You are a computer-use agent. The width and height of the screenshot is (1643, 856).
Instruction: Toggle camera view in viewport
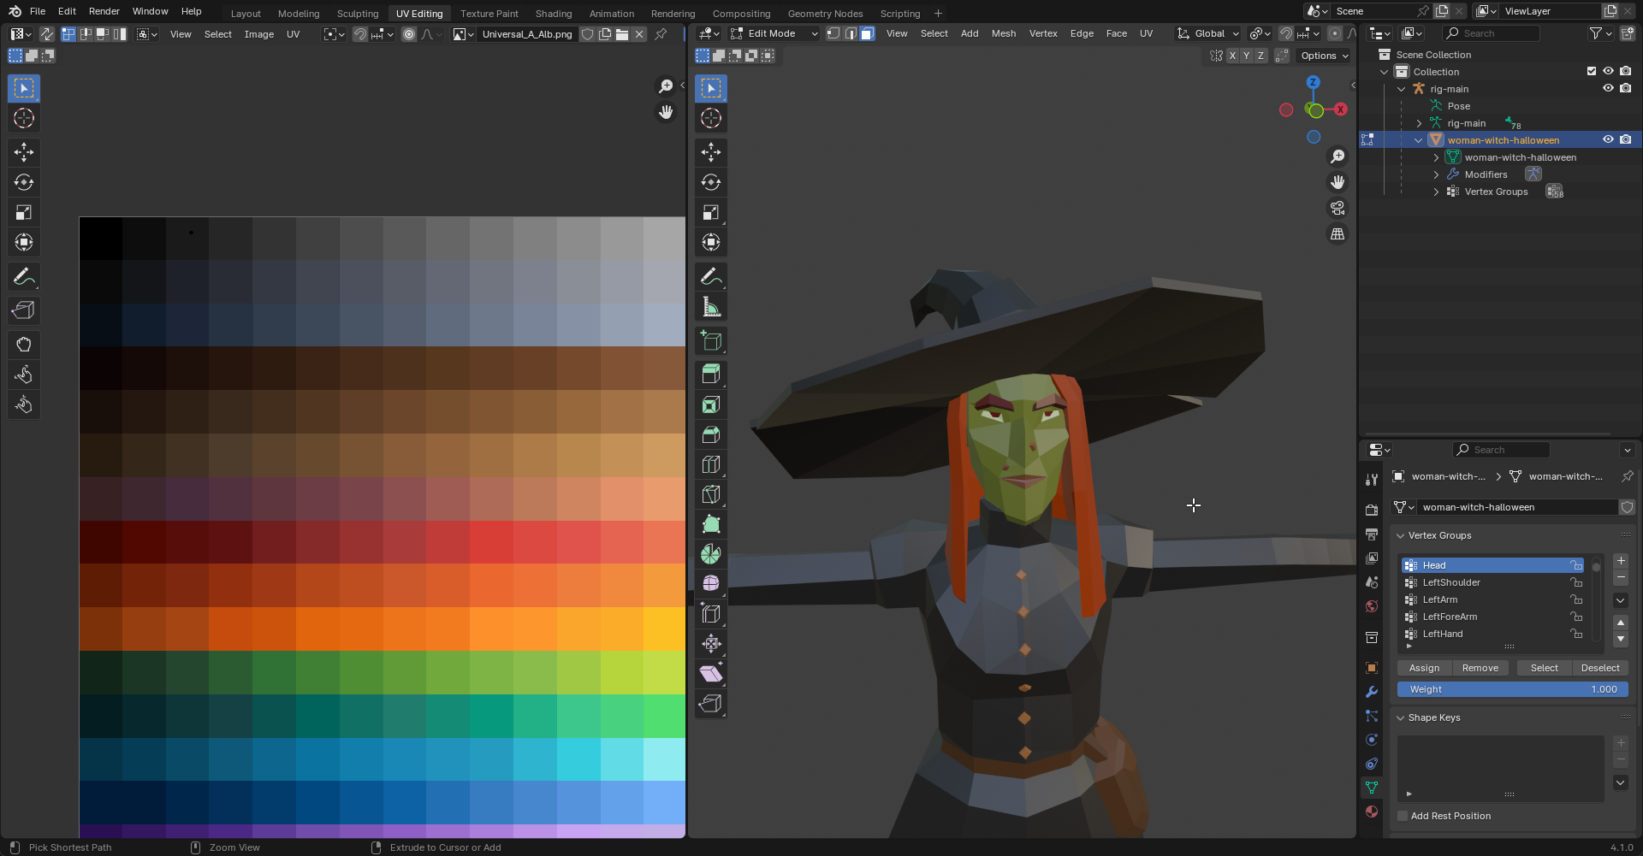point(1337,208)
